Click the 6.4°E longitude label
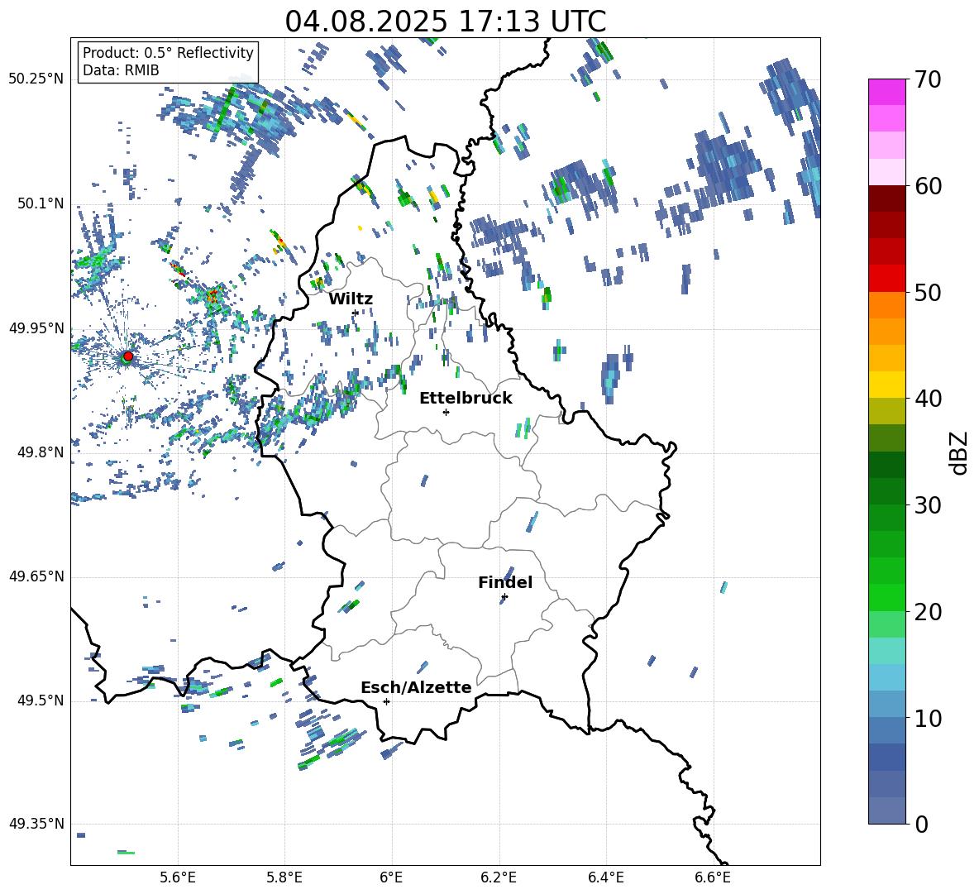 [x=605, y=877]
